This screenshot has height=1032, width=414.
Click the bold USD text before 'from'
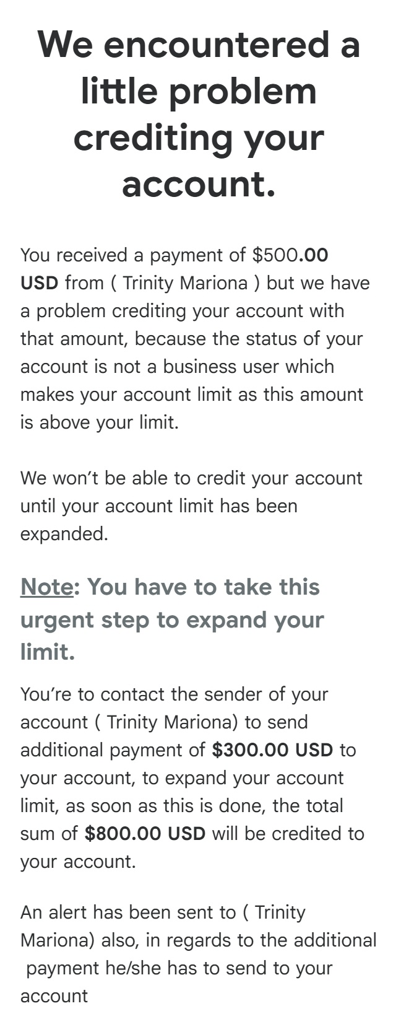coord(39,283)
